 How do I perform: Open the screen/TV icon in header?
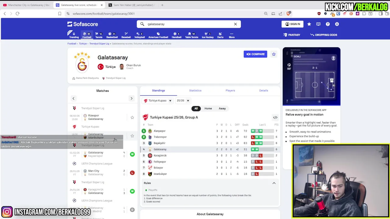[318, 24]
